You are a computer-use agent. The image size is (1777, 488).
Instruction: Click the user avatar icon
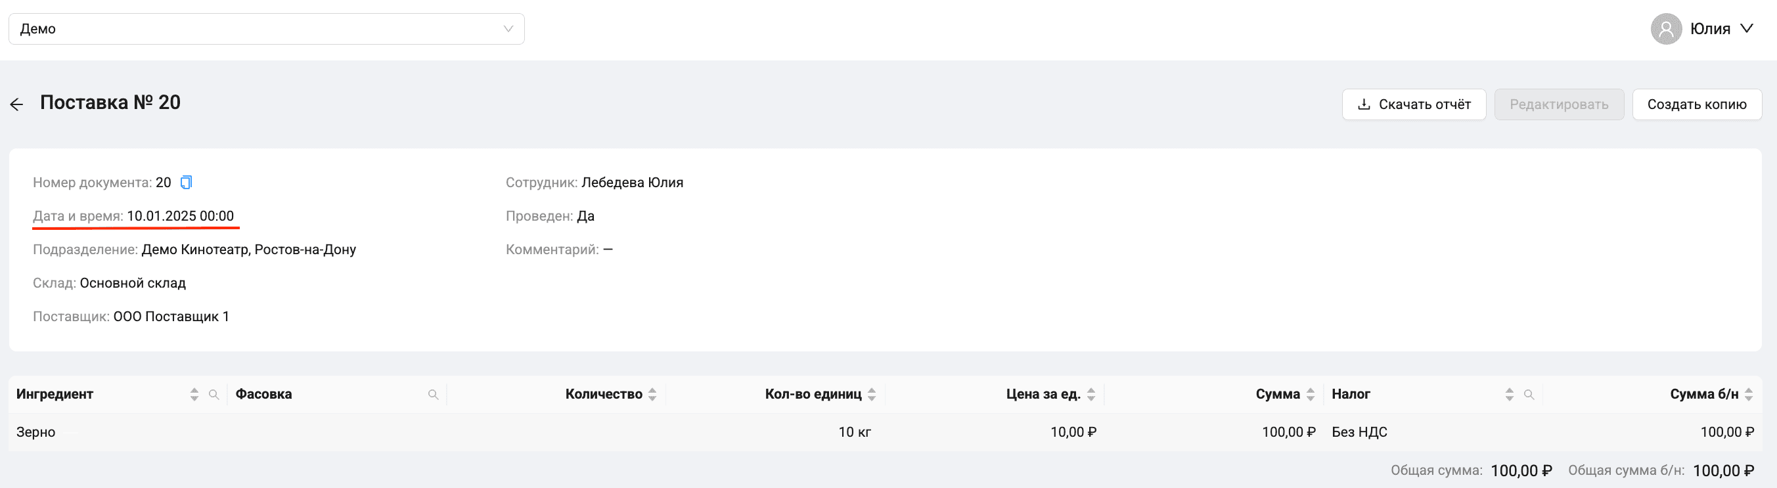click(1666, 29)
